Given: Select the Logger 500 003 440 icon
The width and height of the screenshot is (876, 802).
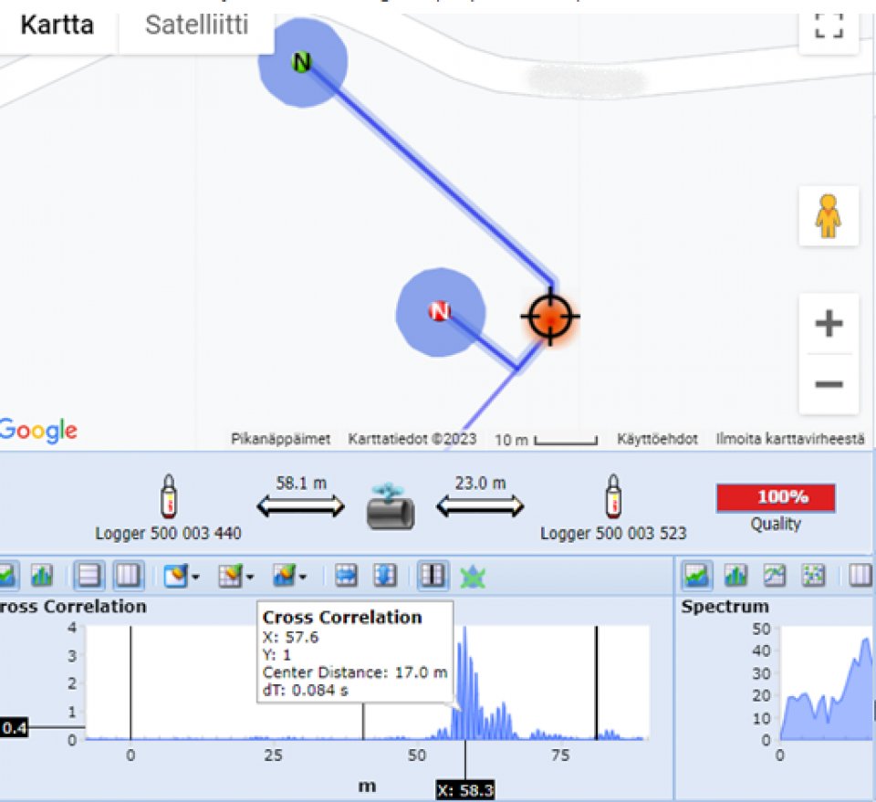Looking at the screenshot, I should click(169, 496).
